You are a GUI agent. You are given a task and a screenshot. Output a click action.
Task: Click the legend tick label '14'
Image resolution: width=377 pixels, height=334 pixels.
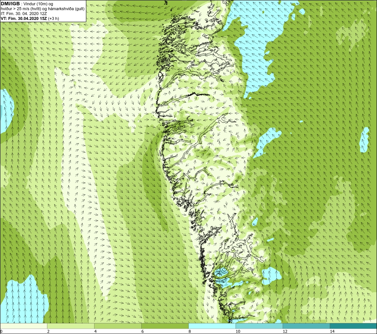tap(332, 331)
